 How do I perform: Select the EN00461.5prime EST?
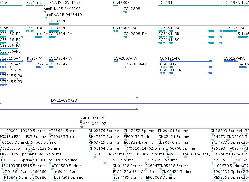[159, 134]
